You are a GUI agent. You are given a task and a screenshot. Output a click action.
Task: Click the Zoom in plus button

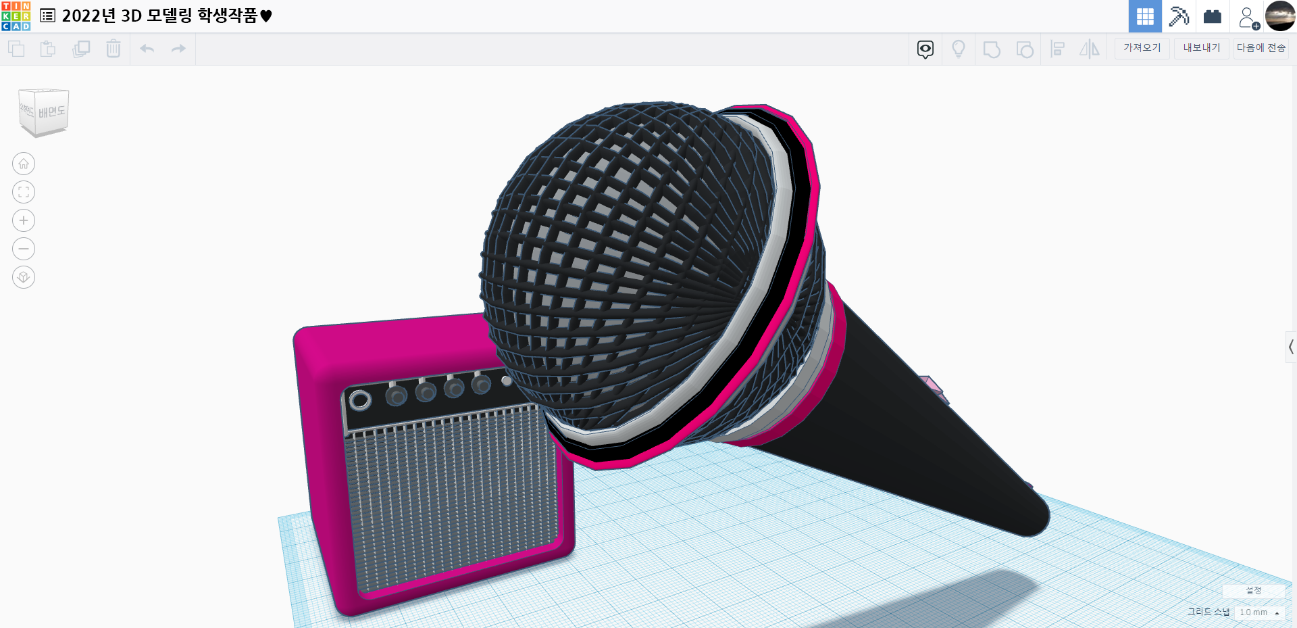click(24, 220)
